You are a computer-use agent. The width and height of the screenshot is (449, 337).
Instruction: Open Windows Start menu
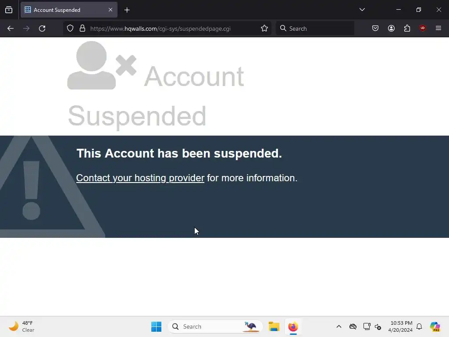click(157, 326)
